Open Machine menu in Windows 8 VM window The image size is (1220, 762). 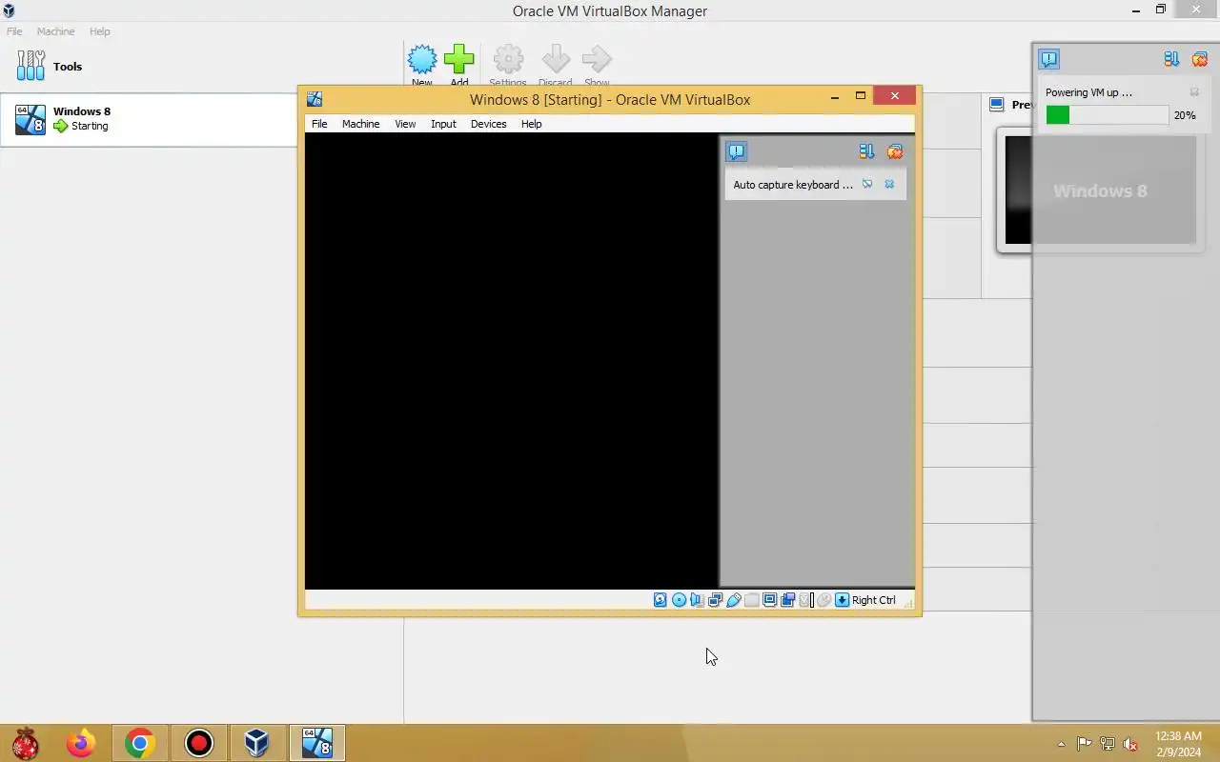[360, 124]
